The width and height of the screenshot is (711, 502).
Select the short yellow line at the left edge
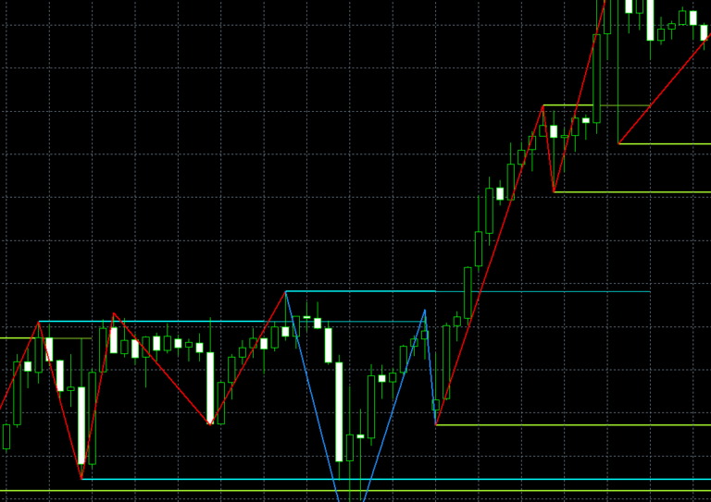click(x=17, y=337)
